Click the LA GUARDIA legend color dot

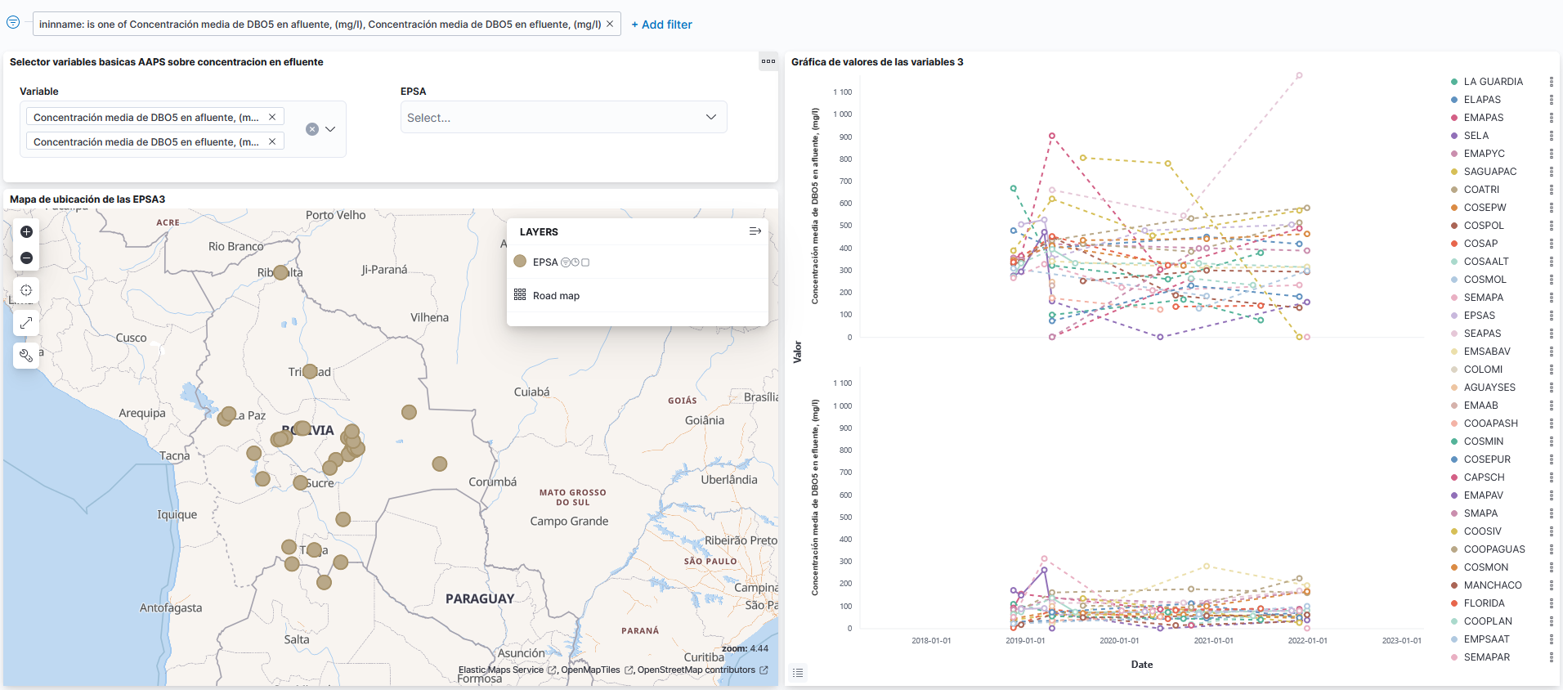pos(1454,82)
